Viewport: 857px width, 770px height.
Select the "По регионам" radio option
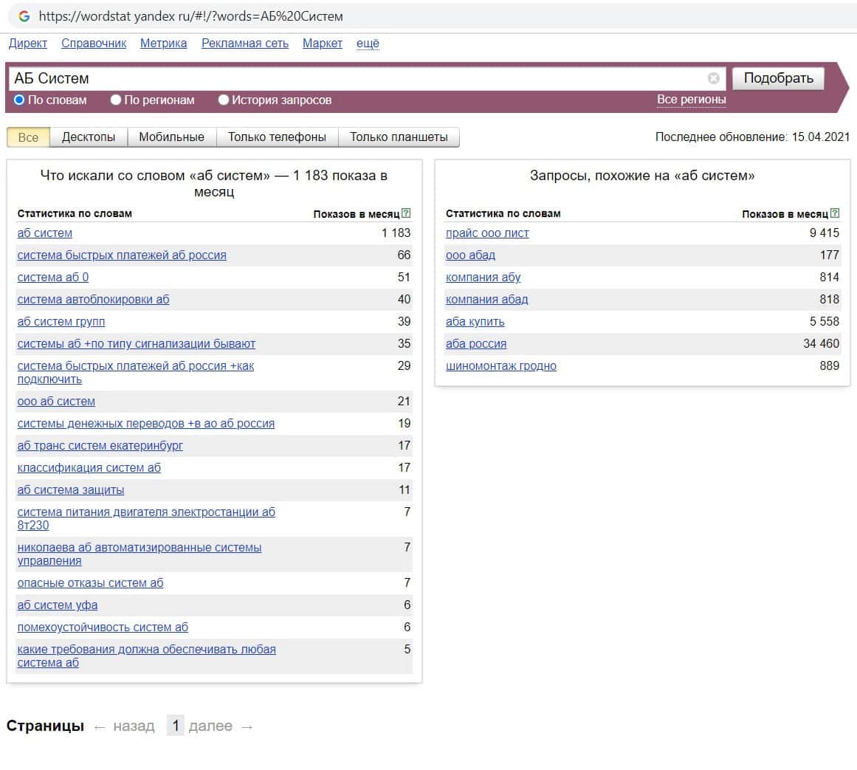(116, 100)
